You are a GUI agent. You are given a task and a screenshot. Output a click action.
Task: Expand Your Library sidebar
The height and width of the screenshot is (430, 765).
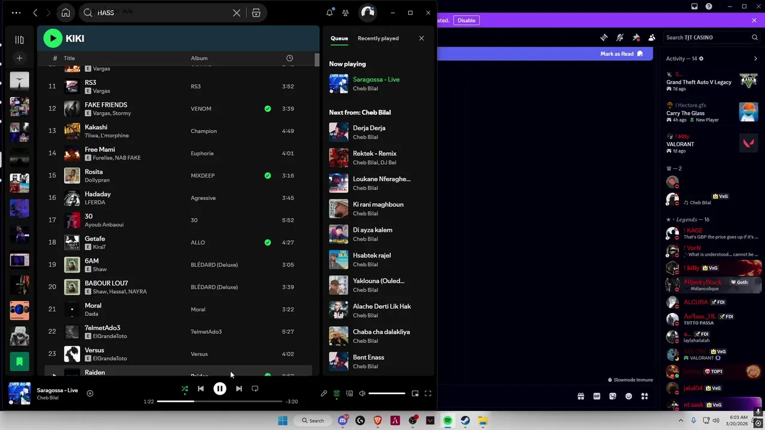(19, 40)
